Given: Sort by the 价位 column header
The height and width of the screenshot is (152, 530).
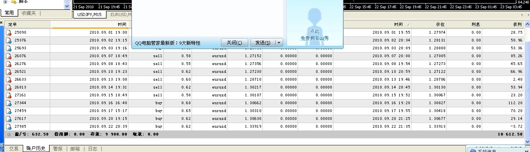Looking at the screenshot, I should (429, 25).
